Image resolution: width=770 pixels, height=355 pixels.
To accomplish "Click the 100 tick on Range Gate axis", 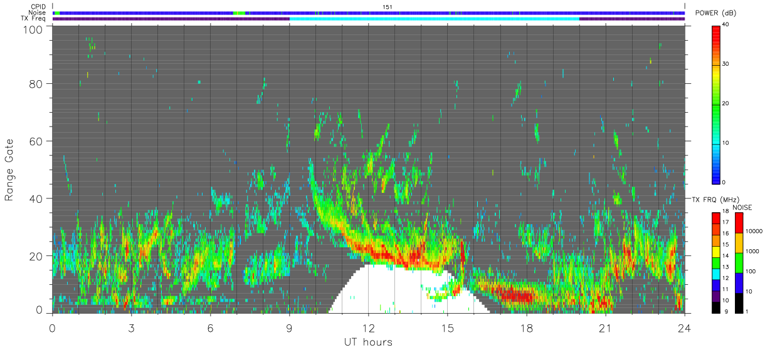I will point(33,29).
